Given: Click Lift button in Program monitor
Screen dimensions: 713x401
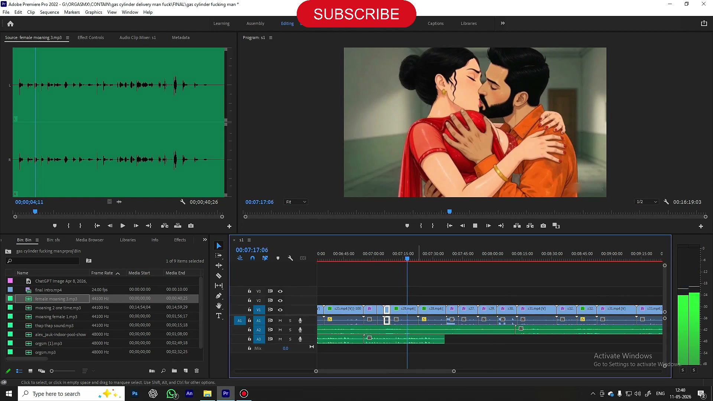Looking at the screenshot, I should coord(517,226).
